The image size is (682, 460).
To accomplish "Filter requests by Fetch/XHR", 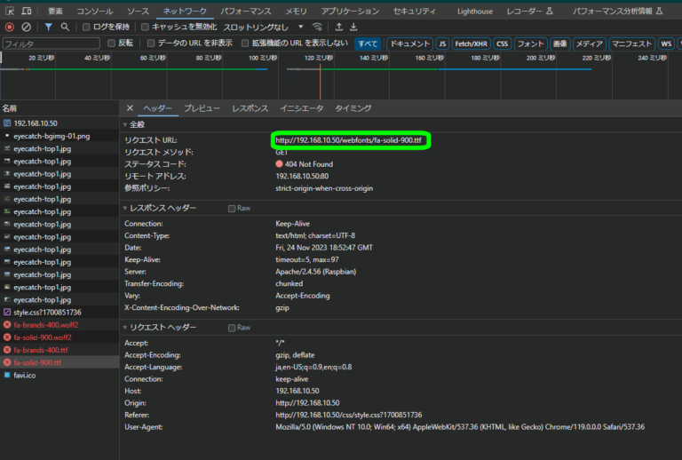I will (x=470, y=43).
